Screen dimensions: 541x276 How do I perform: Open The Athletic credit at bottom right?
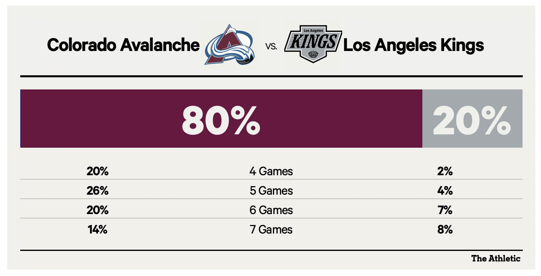[496, 259]
